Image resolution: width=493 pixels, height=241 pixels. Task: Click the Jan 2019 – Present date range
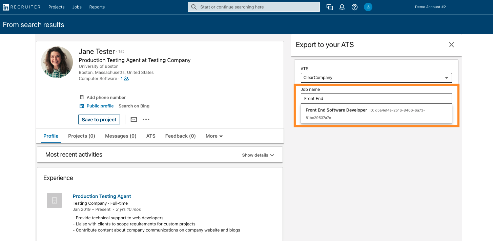click(92, 209)
